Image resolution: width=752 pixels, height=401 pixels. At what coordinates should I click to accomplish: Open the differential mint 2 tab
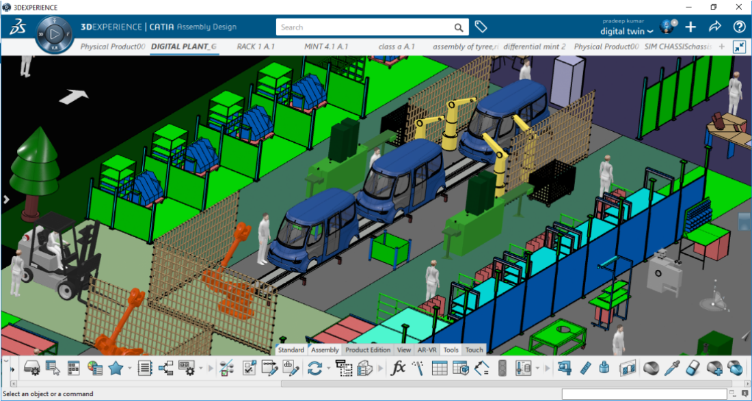pyautogui.click(x=535, y=47)
